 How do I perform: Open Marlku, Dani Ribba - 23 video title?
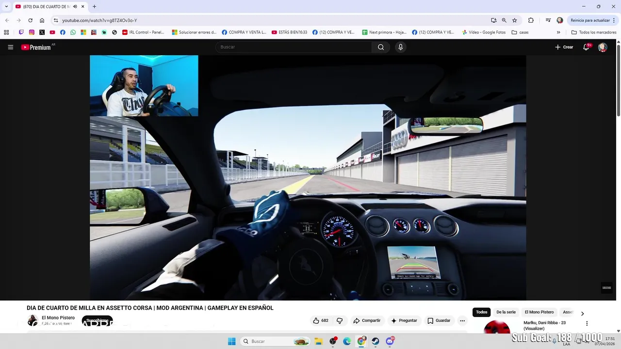(x=544, y=325)
